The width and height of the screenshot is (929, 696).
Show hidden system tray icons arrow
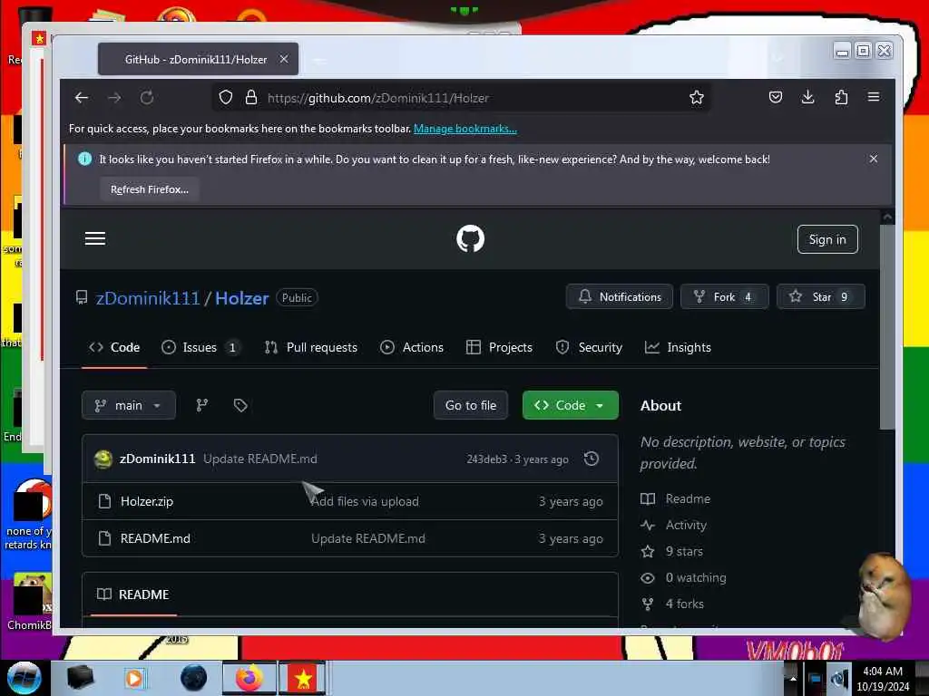coord(793,678)
